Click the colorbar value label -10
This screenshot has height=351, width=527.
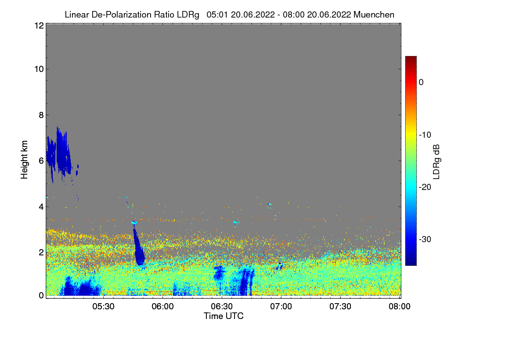pyautogui.click(x=424, y=135)
